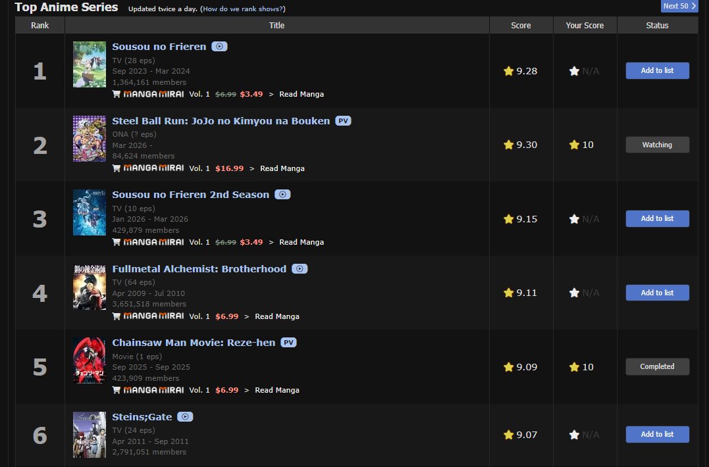
Task: Click the Title column header
Action: pyautogui.click(x=276, y=25)
